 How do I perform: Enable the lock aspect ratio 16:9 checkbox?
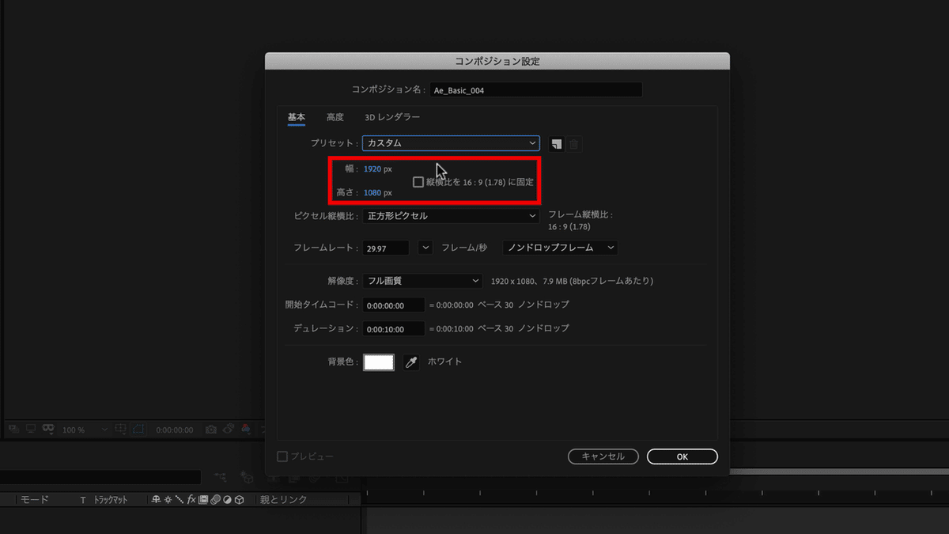pyautogui.click(x=418, y=182)
